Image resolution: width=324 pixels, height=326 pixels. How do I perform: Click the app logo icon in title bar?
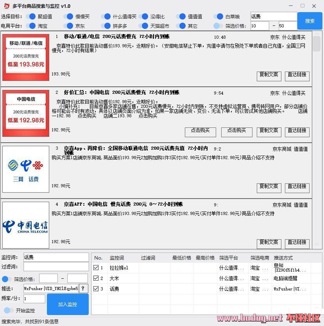6,6
